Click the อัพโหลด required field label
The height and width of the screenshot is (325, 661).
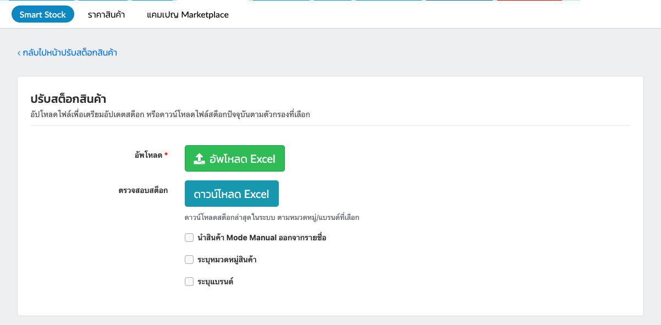tap(151, 156)
